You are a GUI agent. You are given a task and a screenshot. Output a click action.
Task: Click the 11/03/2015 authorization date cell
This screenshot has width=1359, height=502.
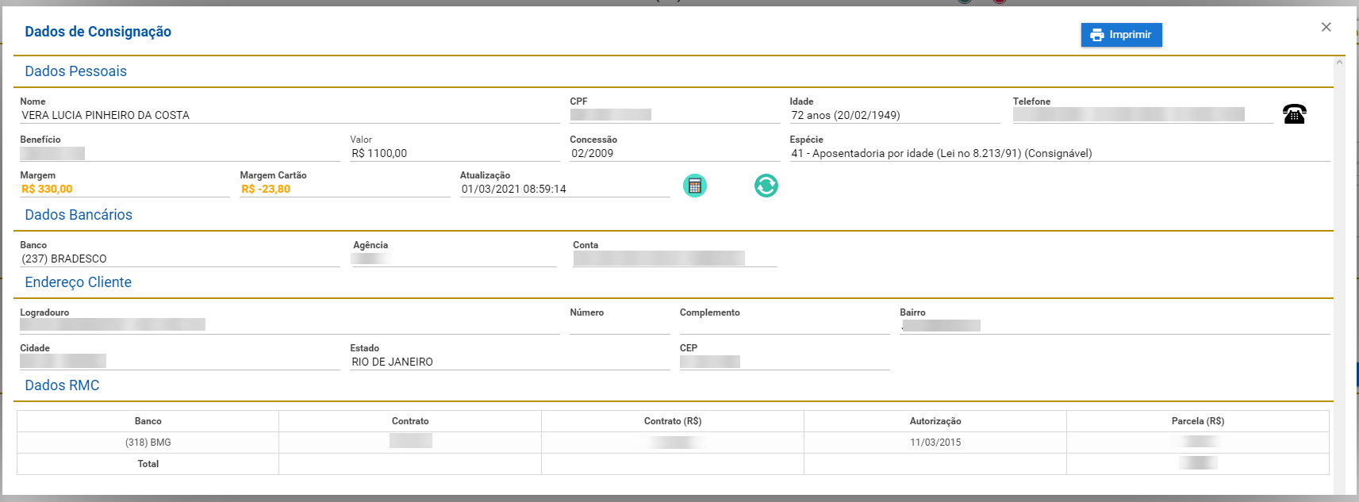[935, 443]
